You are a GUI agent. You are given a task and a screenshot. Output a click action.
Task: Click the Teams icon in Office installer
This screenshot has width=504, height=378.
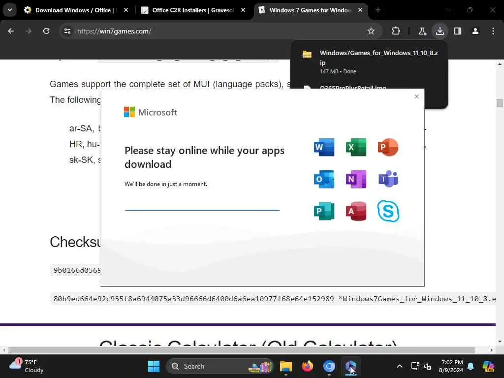[x=388, y=179]
